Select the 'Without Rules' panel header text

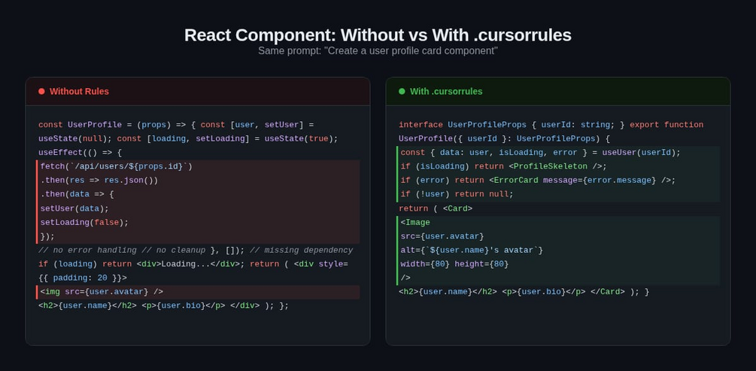click(x=79, y=91)
